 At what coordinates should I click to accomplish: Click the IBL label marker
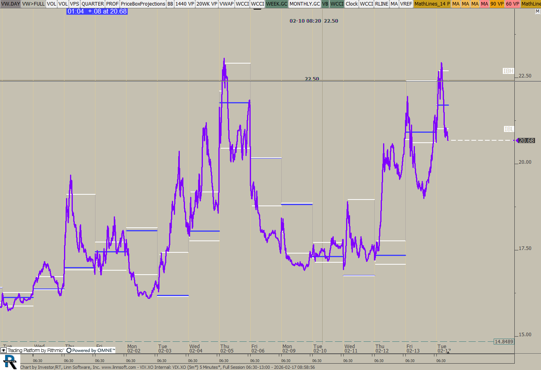pos(509,129)
